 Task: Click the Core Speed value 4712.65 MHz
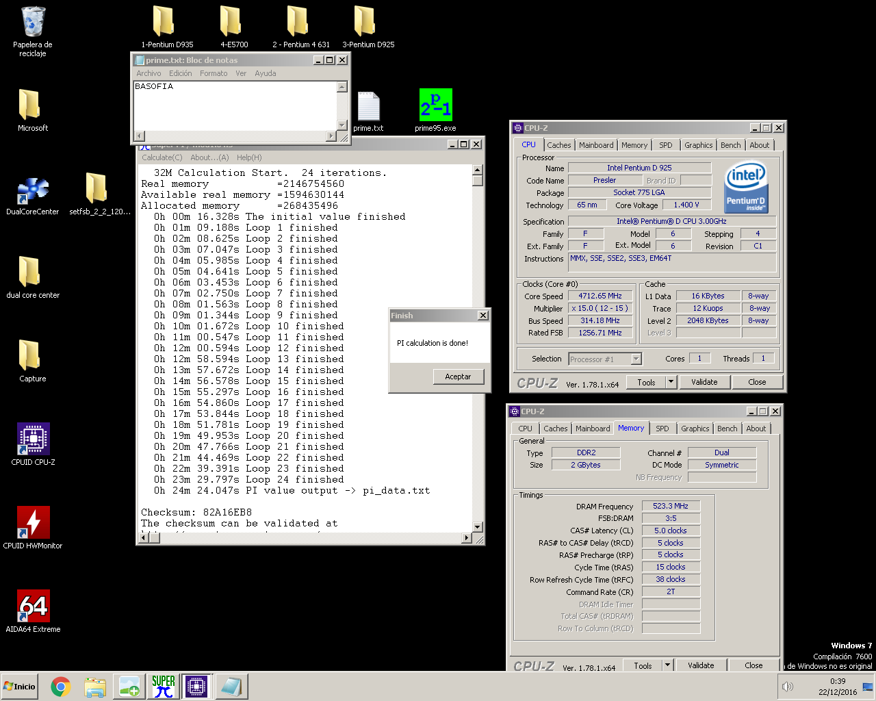coord(600,296)
